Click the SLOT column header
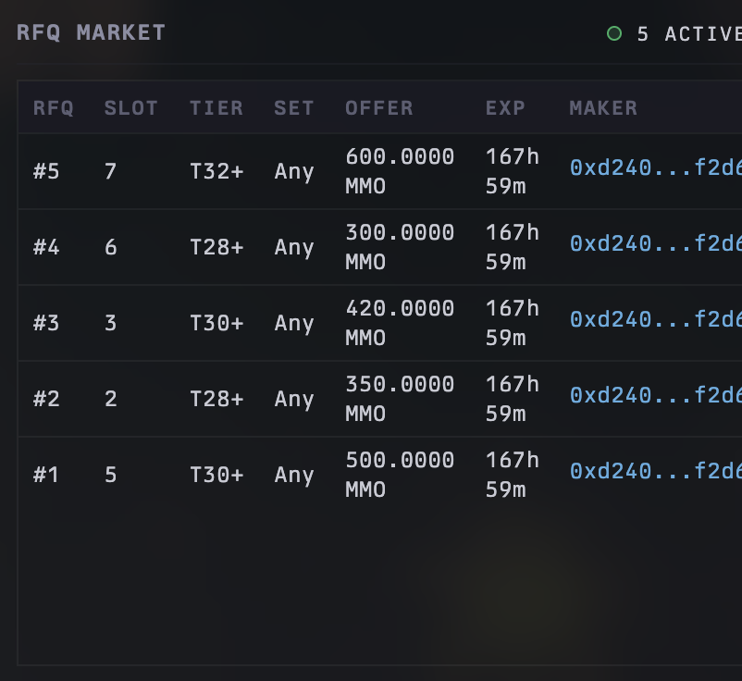742x681 pixels. click(130, 108)
